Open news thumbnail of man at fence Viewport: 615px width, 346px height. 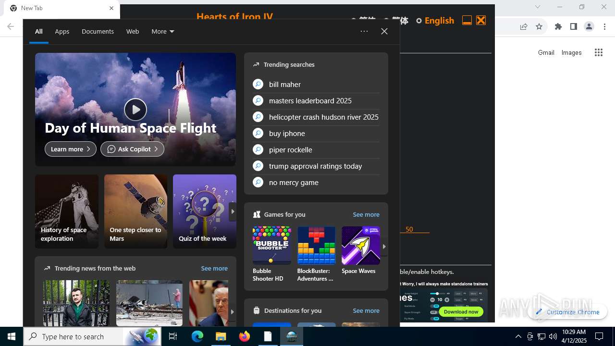click(76, 303)
